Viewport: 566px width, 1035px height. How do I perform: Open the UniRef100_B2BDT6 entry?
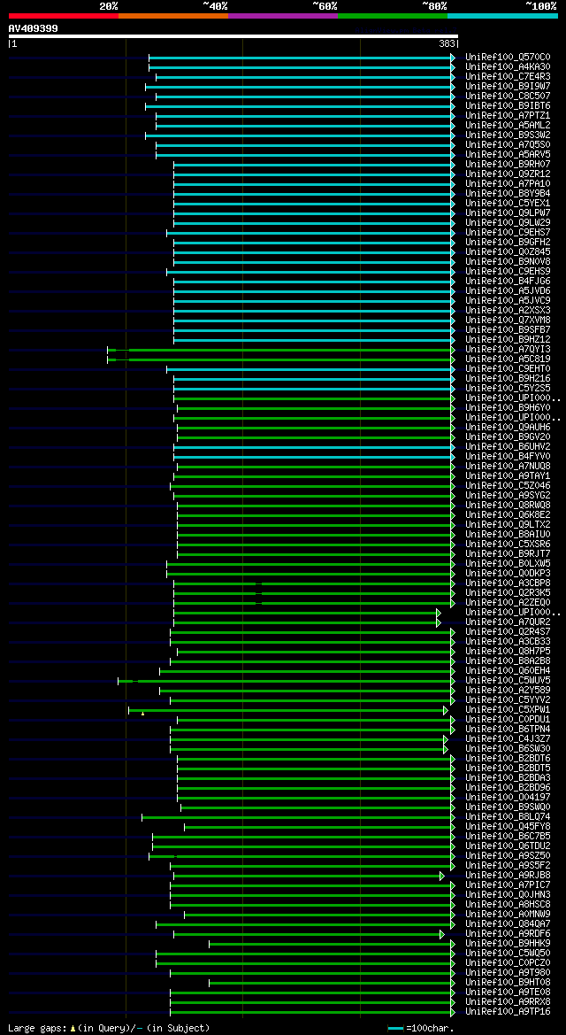coord(508,758)
